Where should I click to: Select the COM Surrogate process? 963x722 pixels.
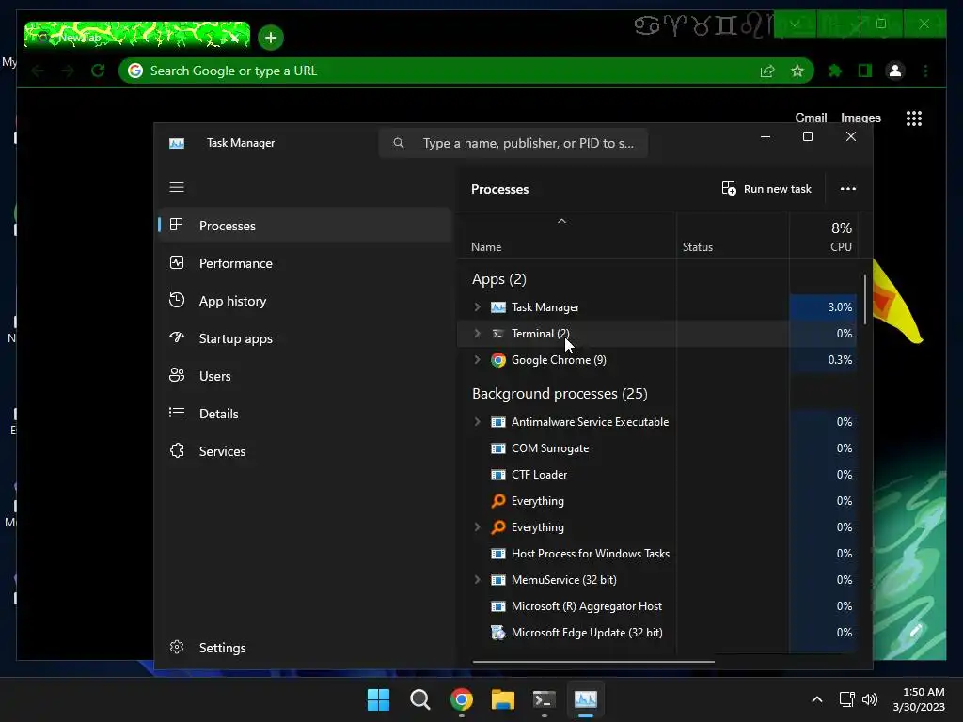pos(549,448)
